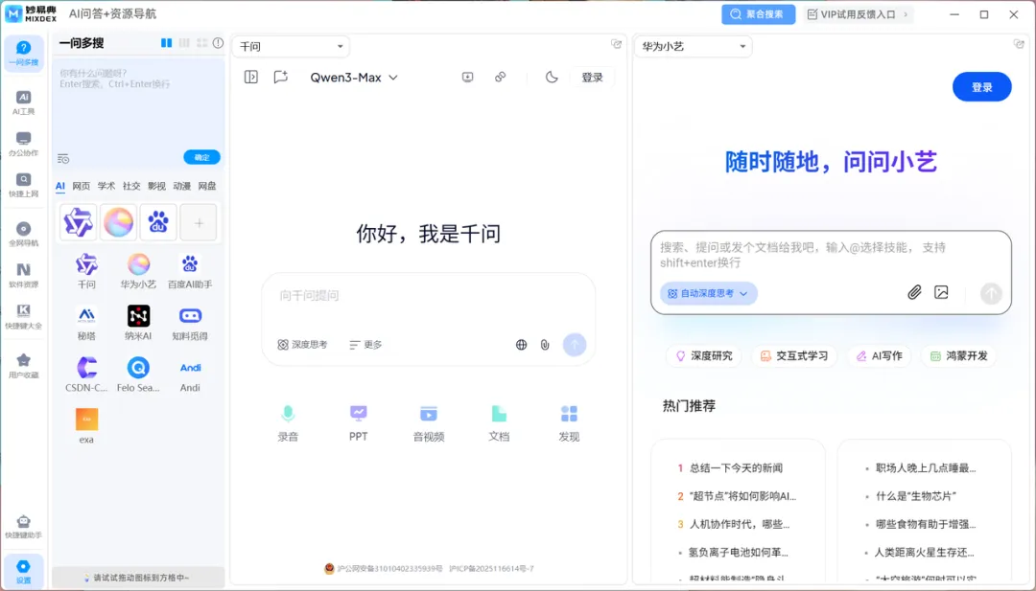Focus the 向千问提问 input field
This screenshot has height=591, width=1036.
point(428,295)
